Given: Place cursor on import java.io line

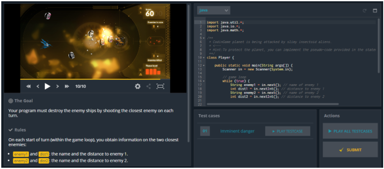Looking at the screenshot, I should 223,26.
